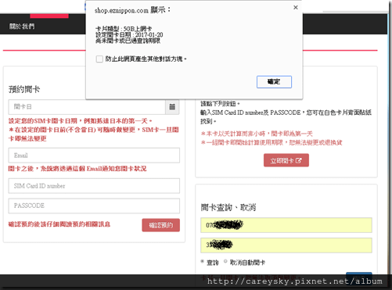Click the 卡片類型 : 5GB上網卡 text
The image size is (392, 290).
pos(124,29)
